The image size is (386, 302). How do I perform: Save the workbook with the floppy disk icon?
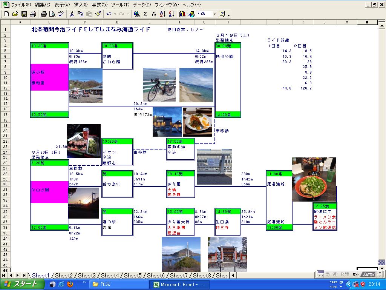(24, 14)
